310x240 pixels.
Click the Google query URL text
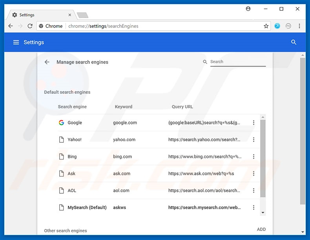pos(204,123)
